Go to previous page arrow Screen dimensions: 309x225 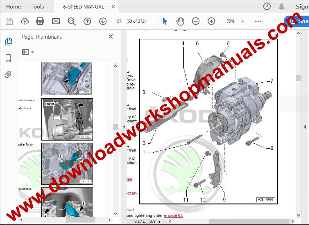pos(87,21)
